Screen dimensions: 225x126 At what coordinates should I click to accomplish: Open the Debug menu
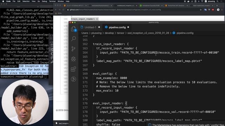[44, 1]
